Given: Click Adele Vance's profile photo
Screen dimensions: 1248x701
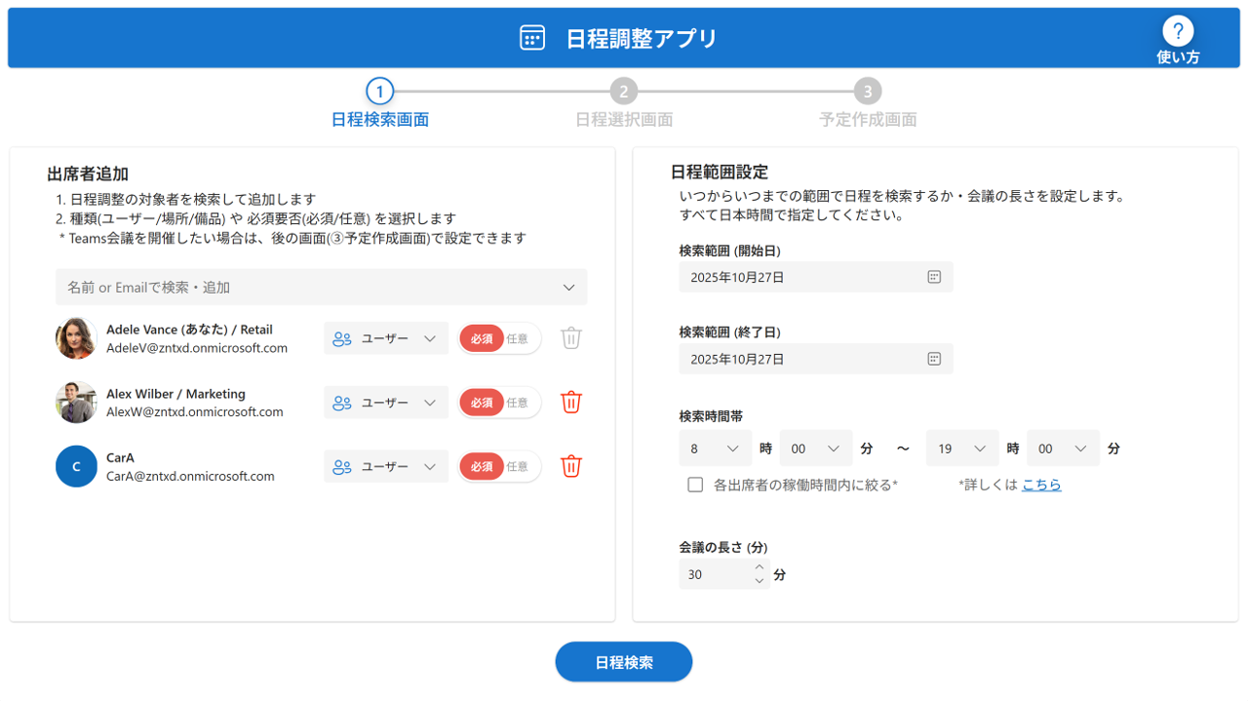Looking at the screenshot, I should pyautogui.click(x=76, y=338).
